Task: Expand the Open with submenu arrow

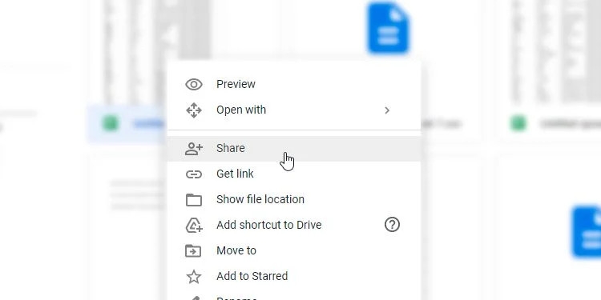Action: [x=387, y=110]
